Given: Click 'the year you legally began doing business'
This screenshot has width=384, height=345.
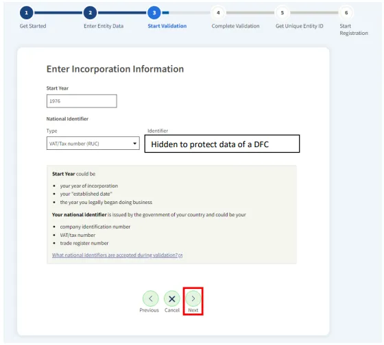Looking at the screenshot, I should (x=106, y=202).
